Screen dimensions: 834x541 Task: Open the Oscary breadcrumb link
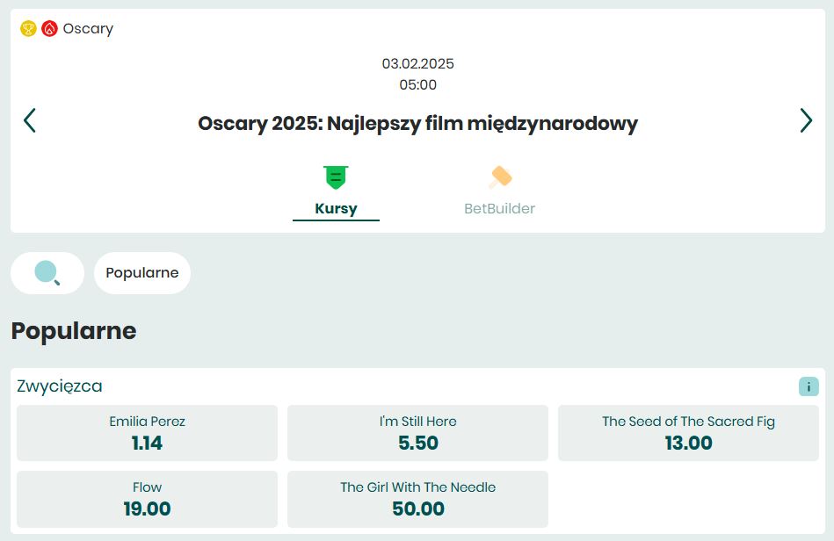click(x=89, y=27)
